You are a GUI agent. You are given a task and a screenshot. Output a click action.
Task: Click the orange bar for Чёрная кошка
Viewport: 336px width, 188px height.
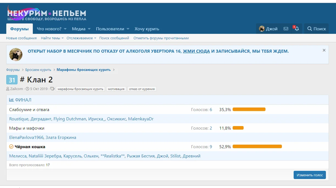pyautogui.click(x=257, y=147)
